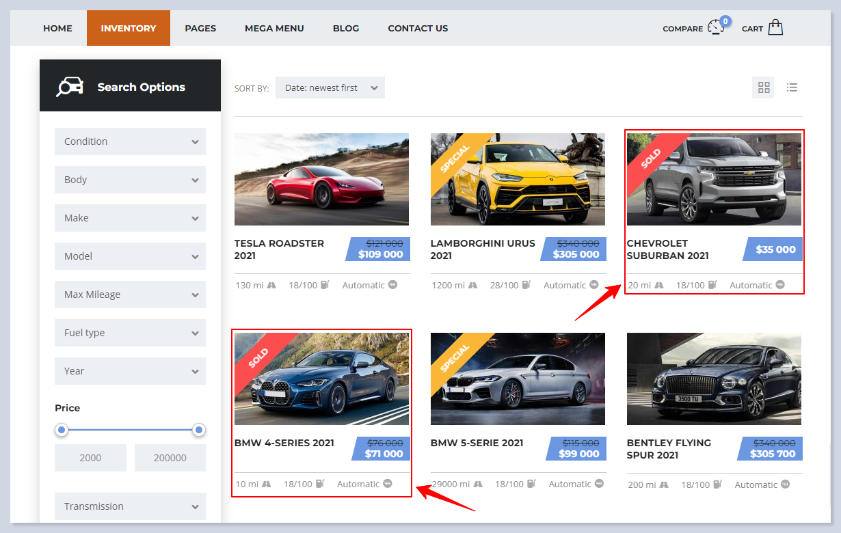
Task: Go to the Blog menu item
Action: pyautogui.click(x=346, y=28)
